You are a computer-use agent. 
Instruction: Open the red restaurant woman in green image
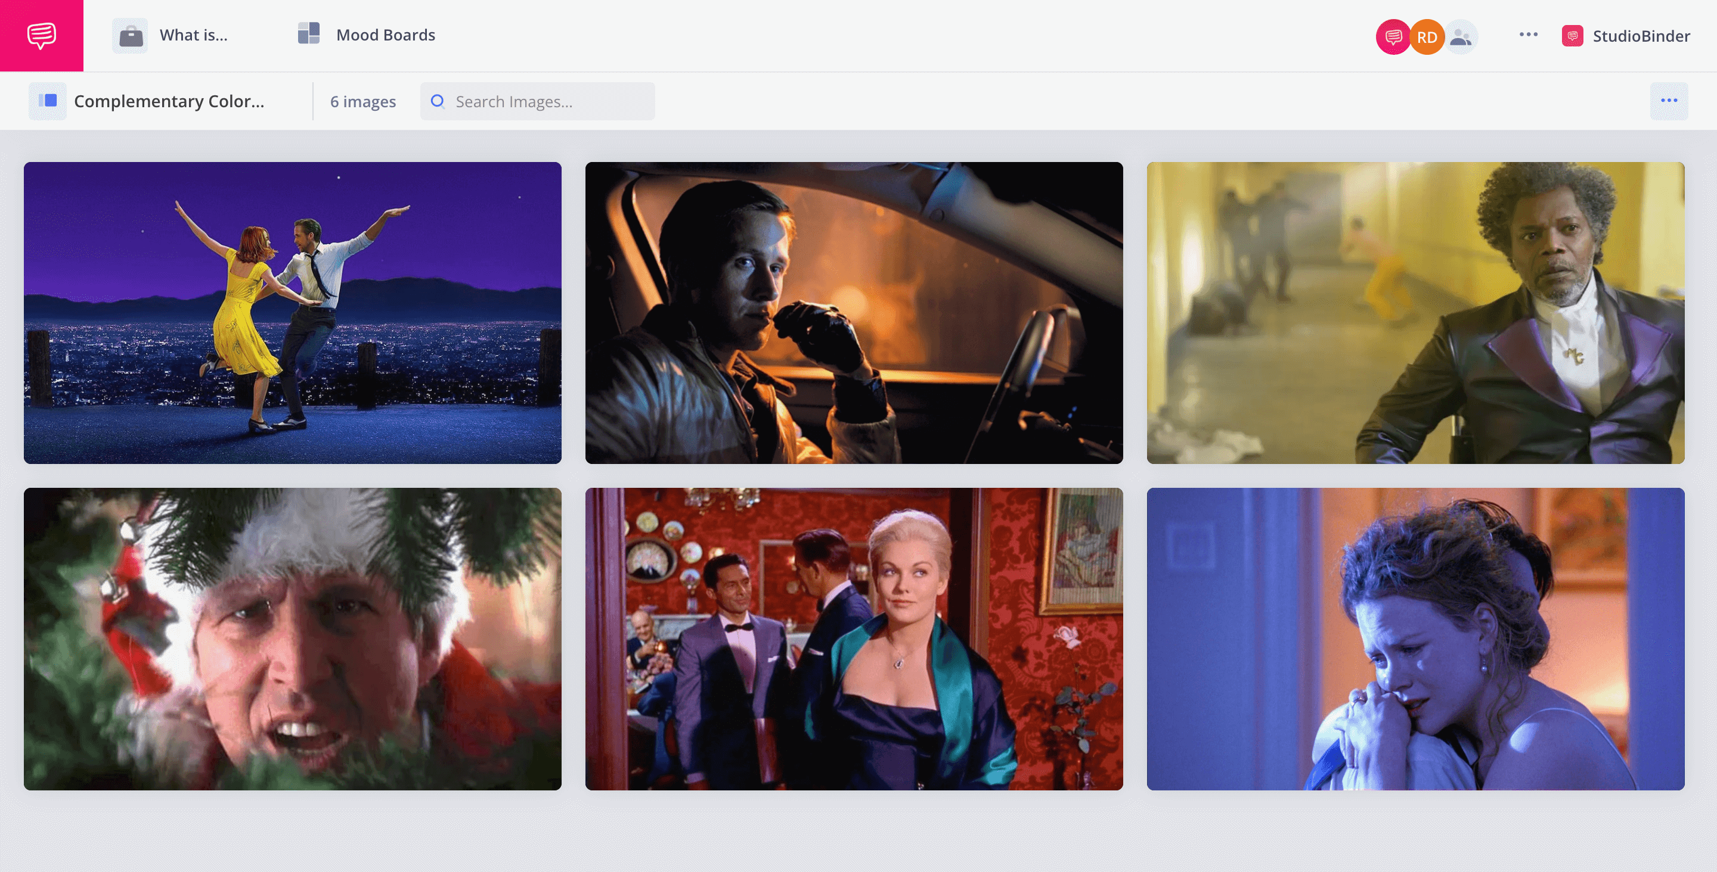(x=854, y=639)
